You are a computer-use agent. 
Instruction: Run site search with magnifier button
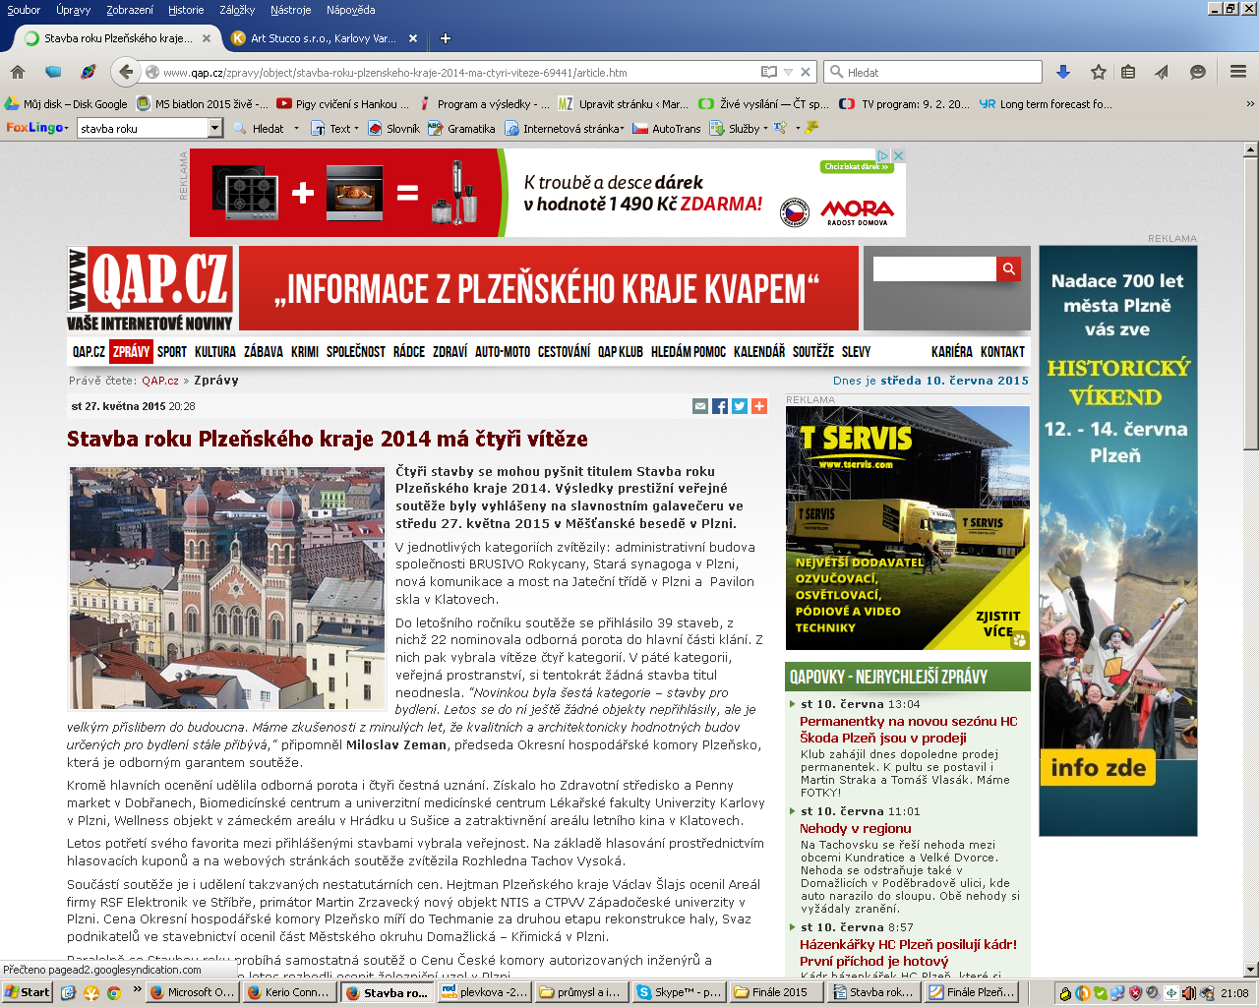(x=1009, y=268)
